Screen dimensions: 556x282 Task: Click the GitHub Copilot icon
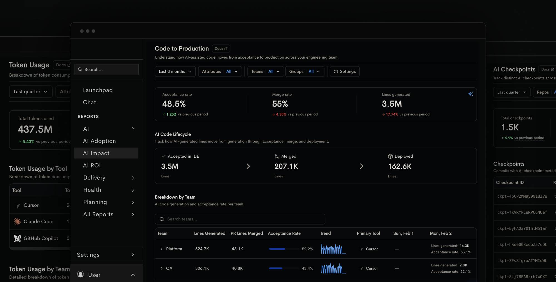point(17,238)
